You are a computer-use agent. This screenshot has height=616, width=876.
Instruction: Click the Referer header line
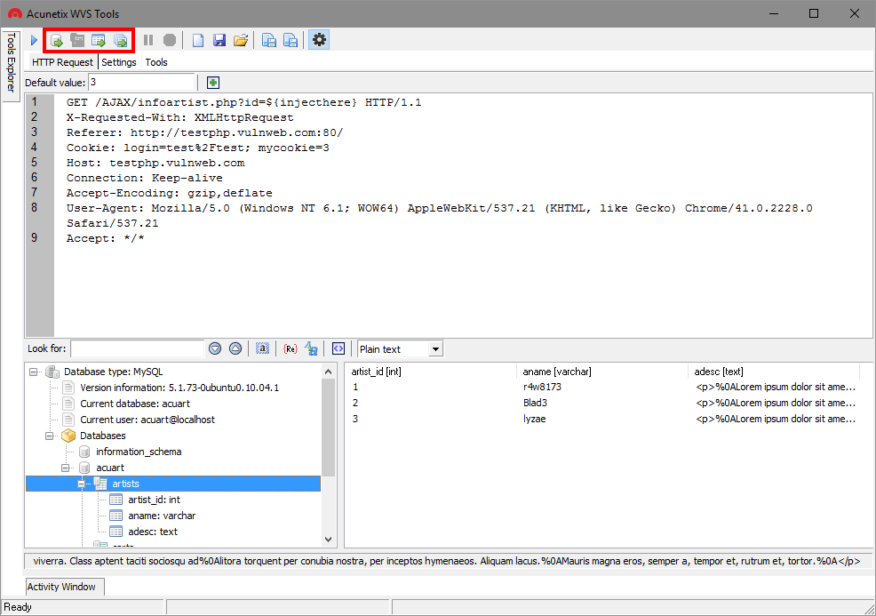[x=204, y=132]
